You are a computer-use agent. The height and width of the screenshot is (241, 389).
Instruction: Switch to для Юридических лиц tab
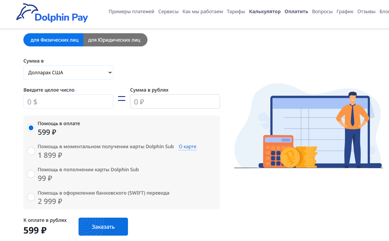tap(115, 40)
